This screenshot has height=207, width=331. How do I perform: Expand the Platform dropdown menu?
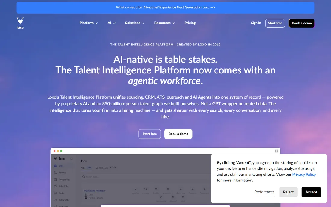(88, 23)
